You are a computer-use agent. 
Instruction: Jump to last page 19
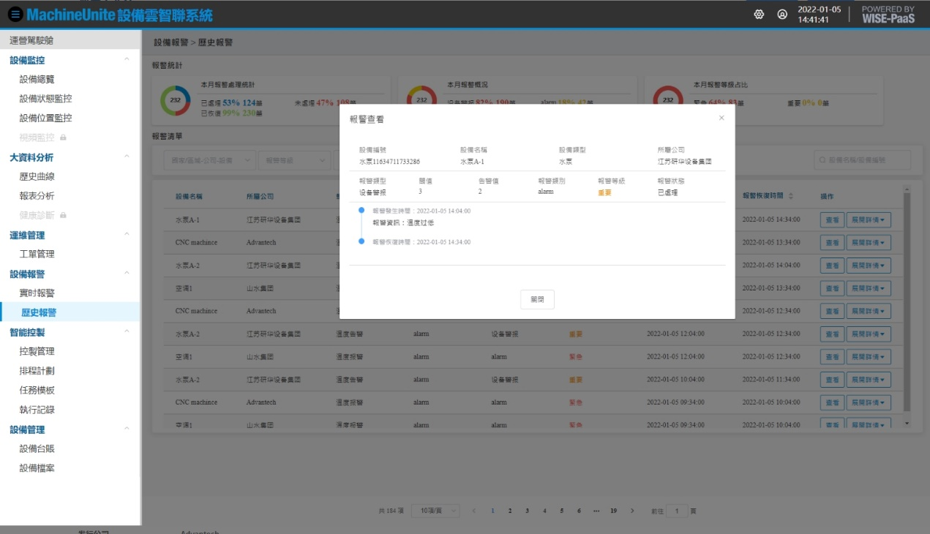613,511
